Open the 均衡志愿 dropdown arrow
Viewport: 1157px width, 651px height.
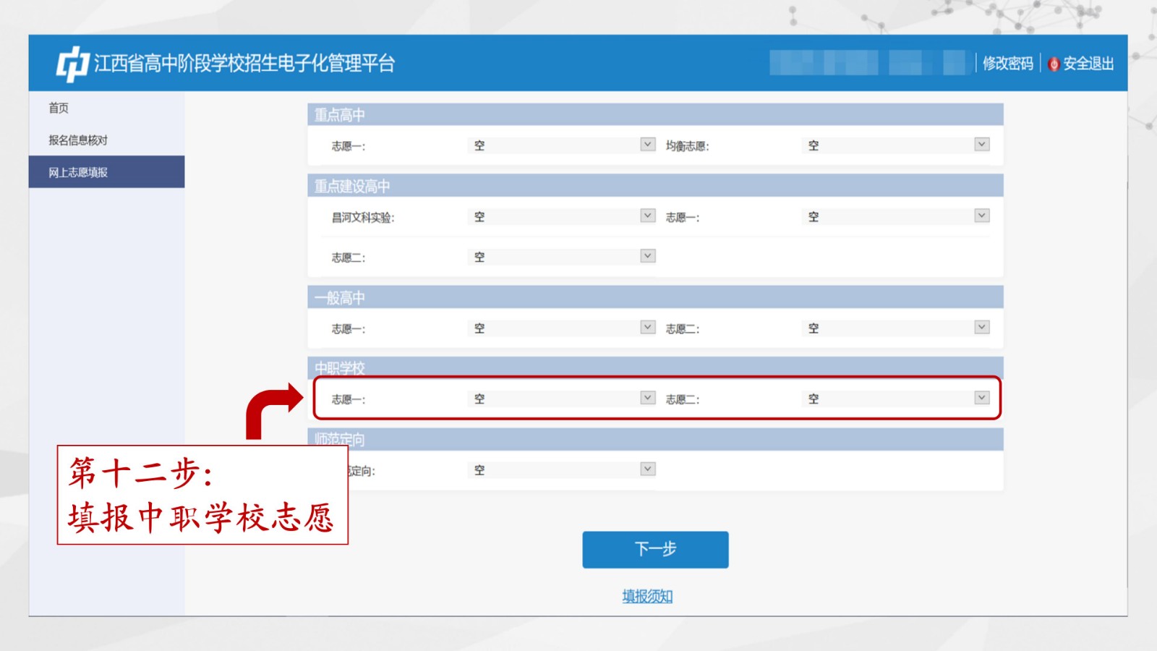[981, 145]
